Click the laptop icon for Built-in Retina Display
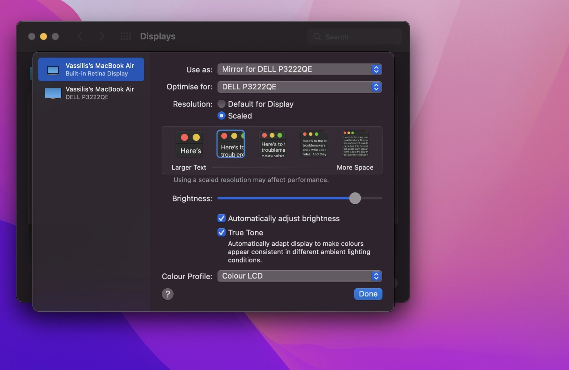 pos(53,70)
